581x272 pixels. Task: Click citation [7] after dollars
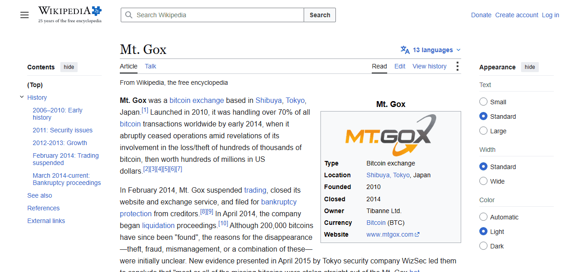click(179, 169)
